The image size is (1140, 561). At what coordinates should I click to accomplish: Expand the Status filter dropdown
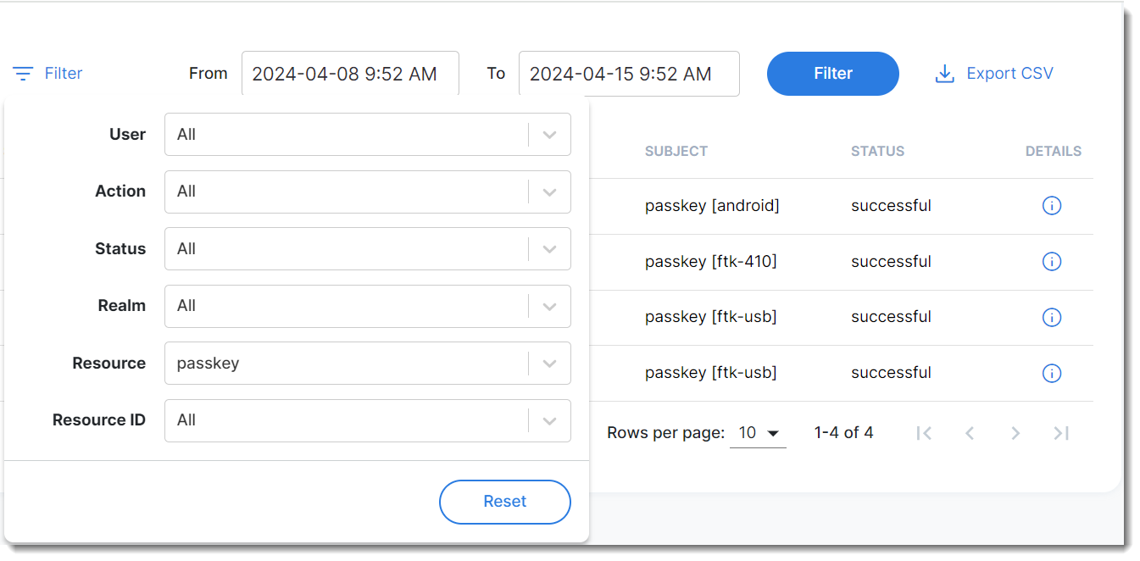[x=549, y=249]
